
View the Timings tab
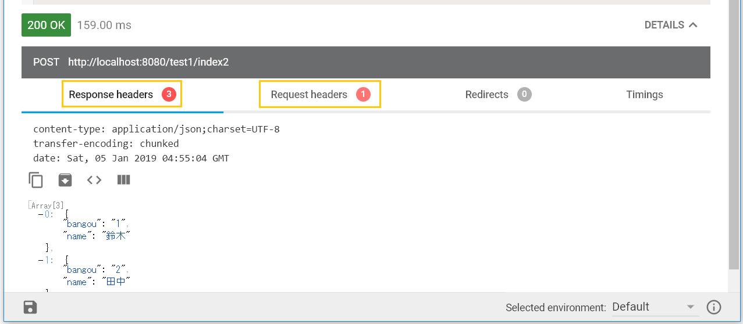[644, 95]
